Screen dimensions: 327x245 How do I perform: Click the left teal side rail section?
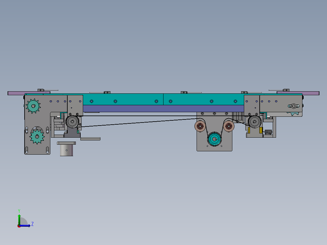(x=123, y=99)
